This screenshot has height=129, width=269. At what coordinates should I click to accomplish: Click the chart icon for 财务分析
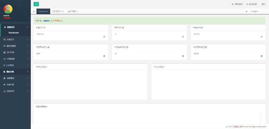click(x=4, y=91)
